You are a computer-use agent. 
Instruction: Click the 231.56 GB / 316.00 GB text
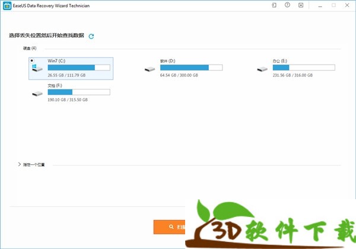[x=293, y=75]
